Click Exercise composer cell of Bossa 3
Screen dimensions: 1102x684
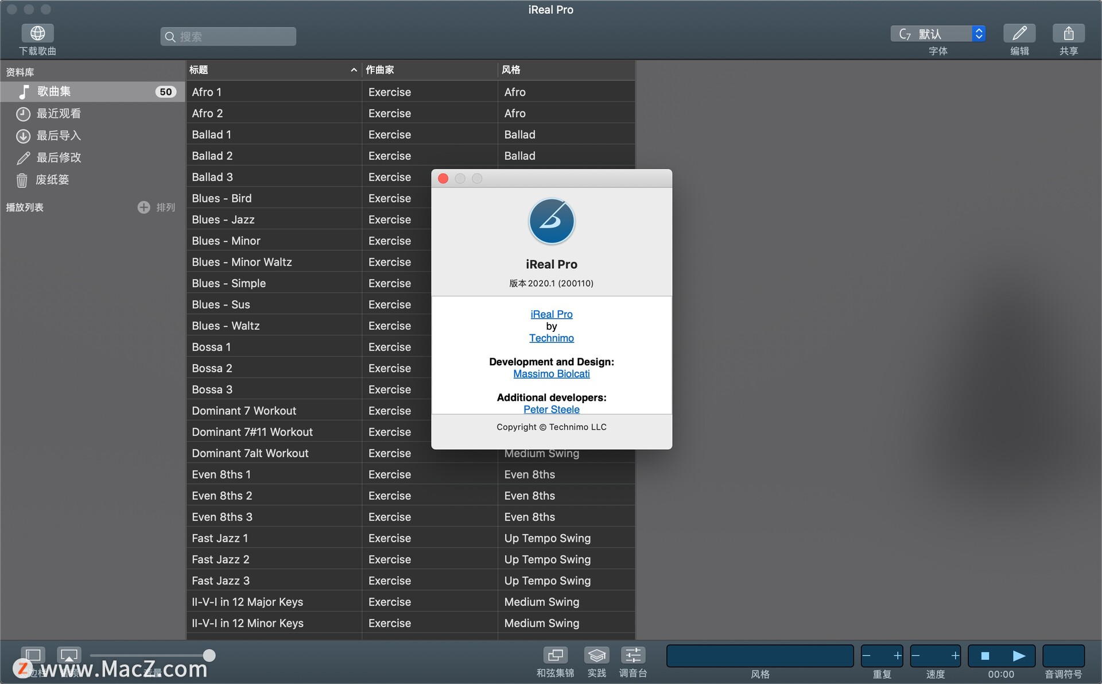[397, 389]
